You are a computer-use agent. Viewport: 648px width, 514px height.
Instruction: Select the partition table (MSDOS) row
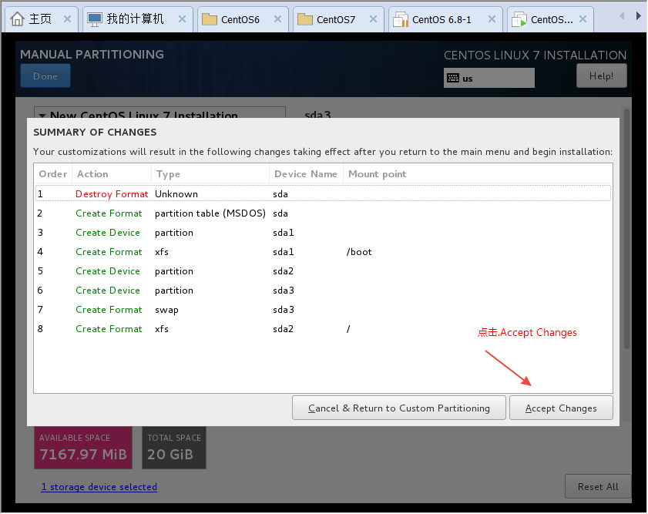(x=323, y=213)
